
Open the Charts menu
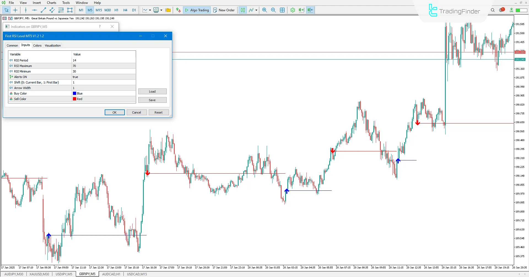pyautogui.click(x=51, y=2)
